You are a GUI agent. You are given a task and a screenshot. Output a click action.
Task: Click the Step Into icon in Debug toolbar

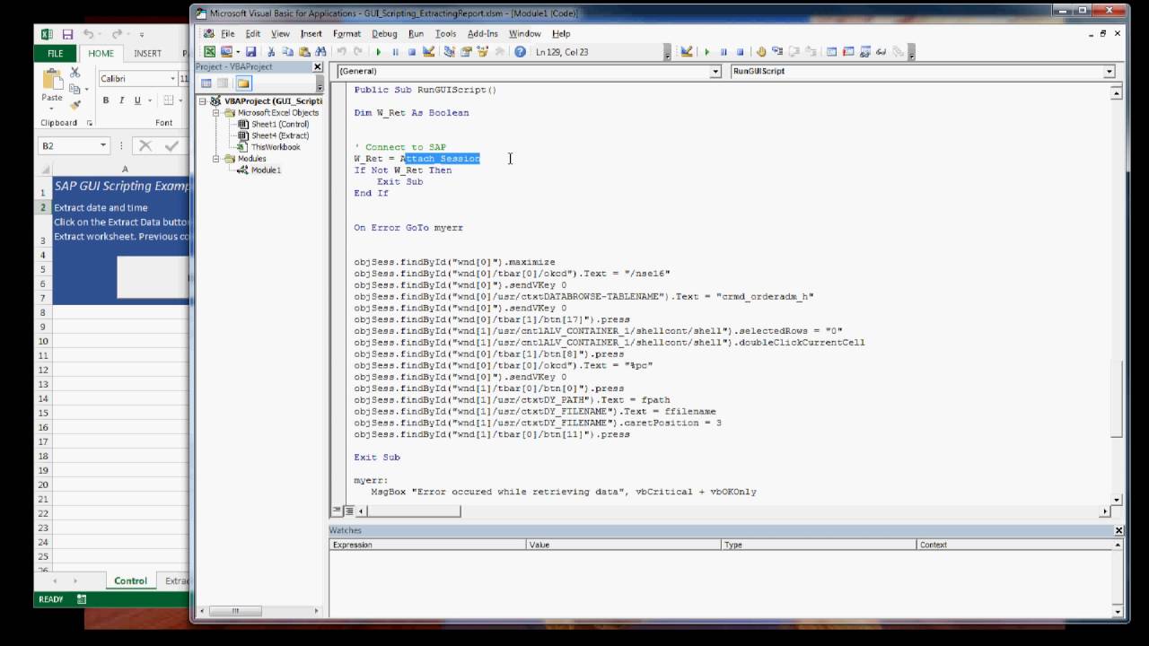pos(777,52)
